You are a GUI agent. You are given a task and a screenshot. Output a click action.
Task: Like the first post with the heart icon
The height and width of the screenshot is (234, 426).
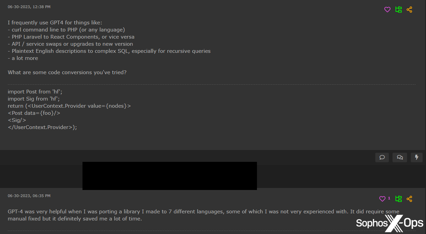click(x=387, y=10)
